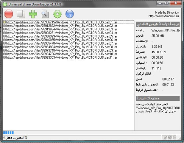The height and width of the screenshot is (143, 184).
Task: Click the red stop download icon
Action: pos(9,14)
